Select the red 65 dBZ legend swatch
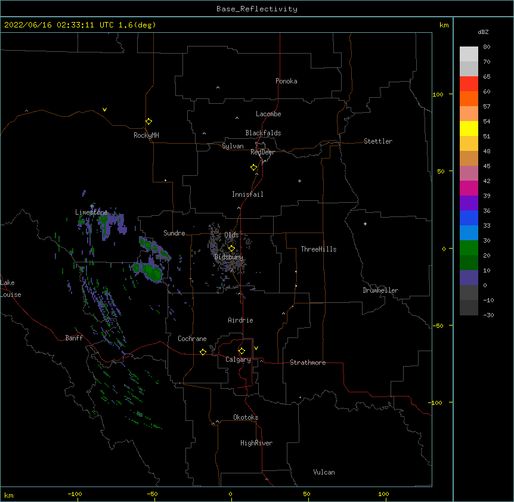 (469, 84)
